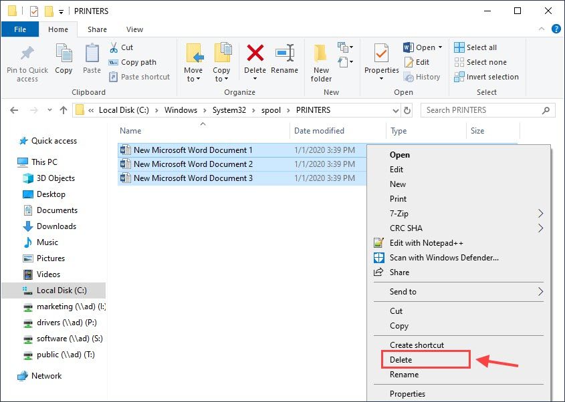This screenshot has width=565, height=402.
Task: Choose Delete from the context menu
Action: tap(401, 360)
